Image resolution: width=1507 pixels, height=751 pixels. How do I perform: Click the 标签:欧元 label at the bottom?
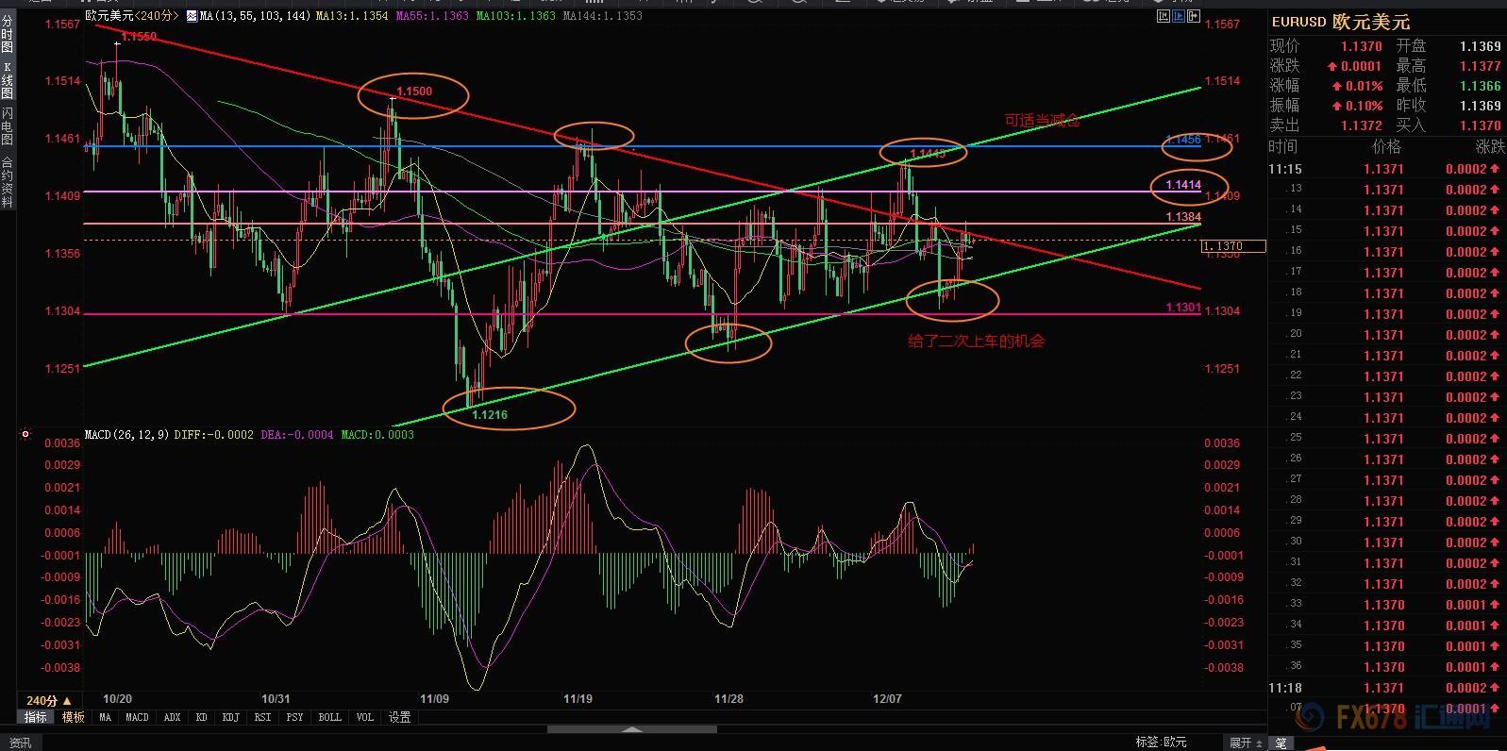coord(1161,743)
